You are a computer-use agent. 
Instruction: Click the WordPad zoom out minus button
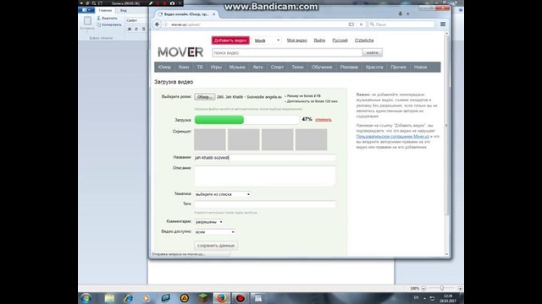(423, 288)
